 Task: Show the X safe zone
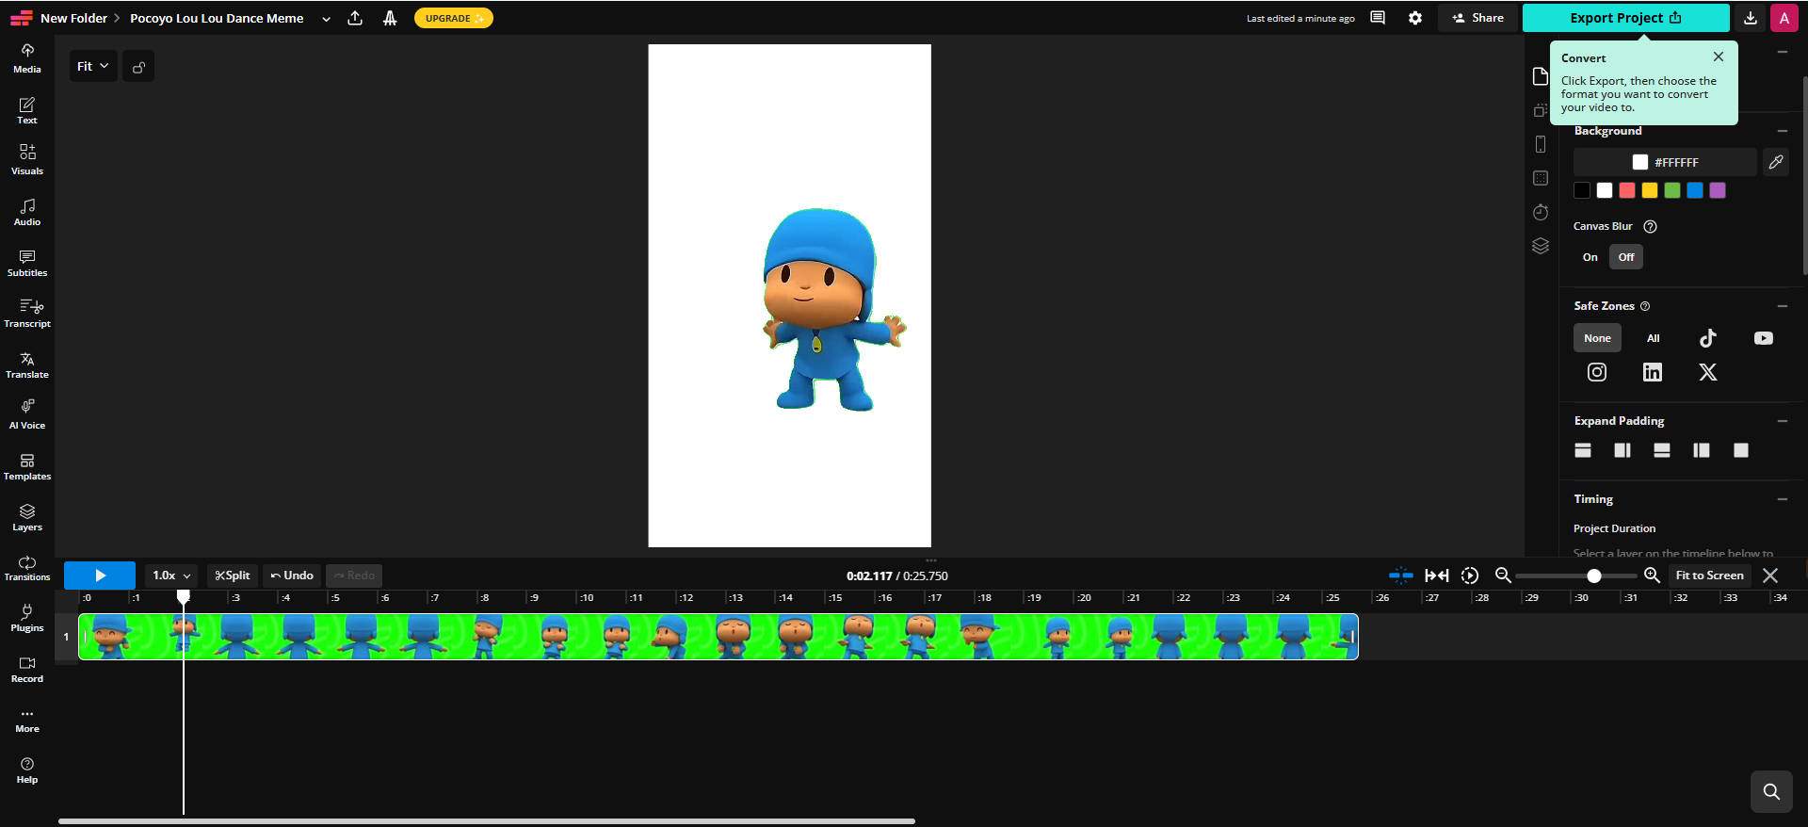pos(1708,372)
